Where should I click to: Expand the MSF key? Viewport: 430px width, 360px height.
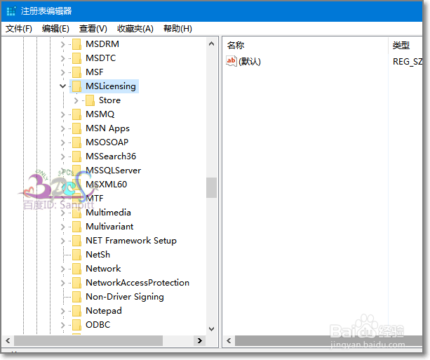pos(63,72)
